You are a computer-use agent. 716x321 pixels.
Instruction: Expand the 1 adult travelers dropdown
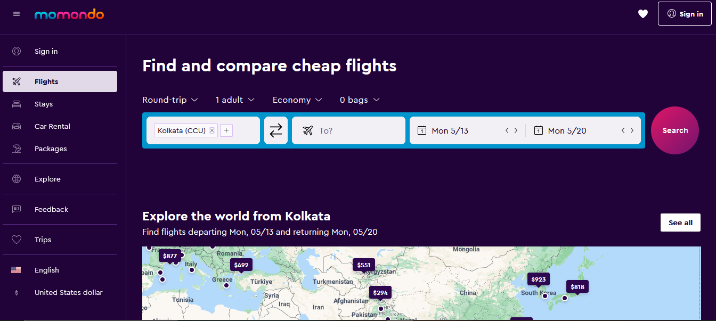pyautogui.click(x=235, y=100)
